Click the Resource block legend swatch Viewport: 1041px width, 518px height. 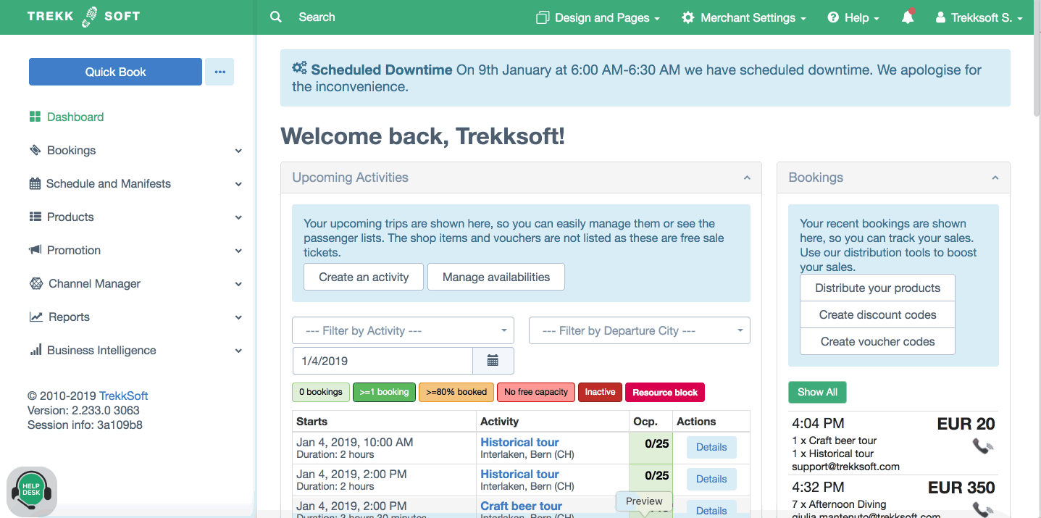tap(665, 392)
